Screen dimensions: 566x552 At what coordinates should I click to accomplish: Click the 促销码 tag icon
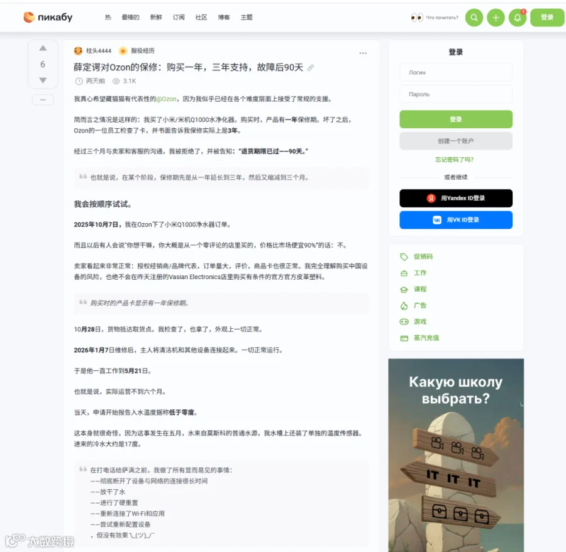point(404,257)
